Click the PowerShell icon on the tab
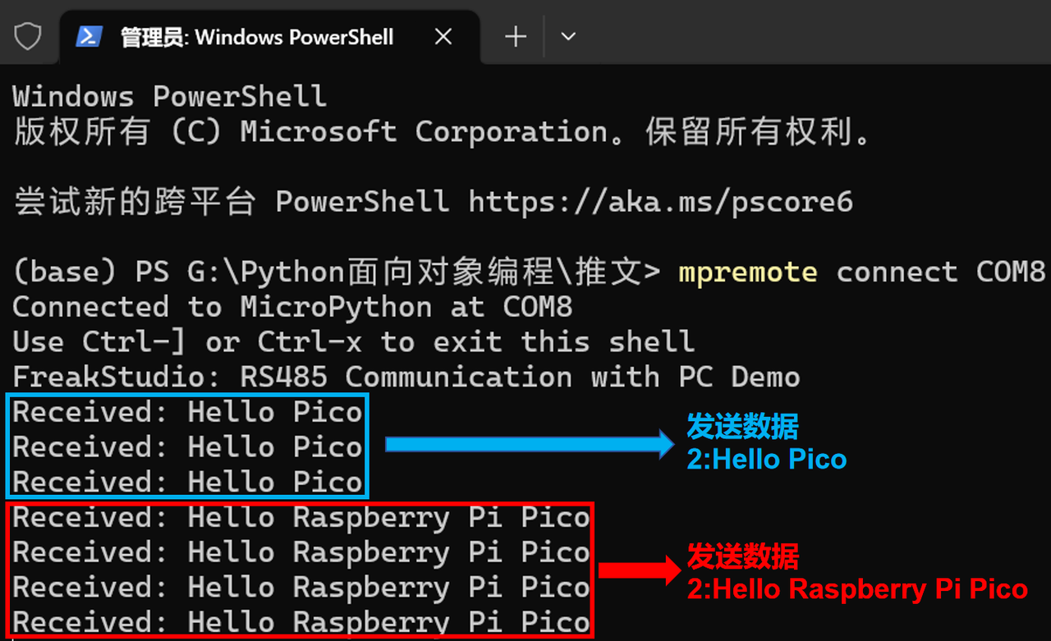 coord(89,36)
